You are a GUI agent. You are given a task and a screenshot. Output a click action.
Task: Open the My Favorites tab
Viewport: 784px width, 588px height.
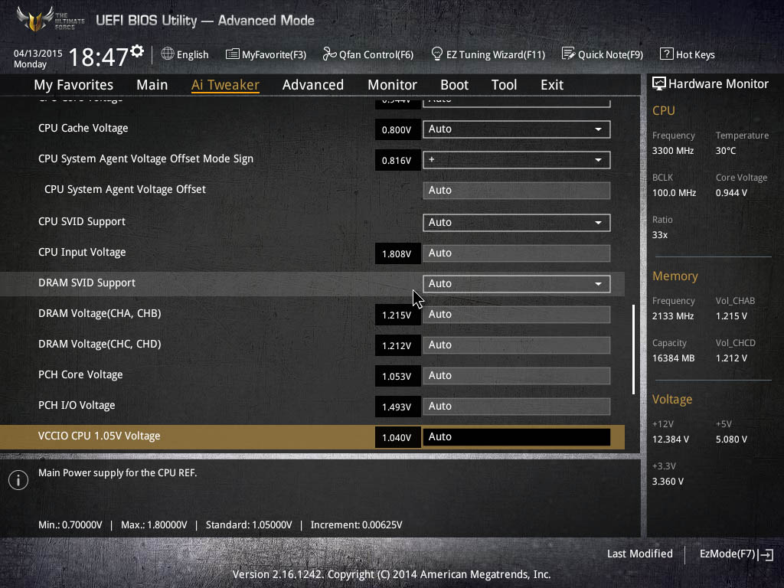click(x=73, y=85)
